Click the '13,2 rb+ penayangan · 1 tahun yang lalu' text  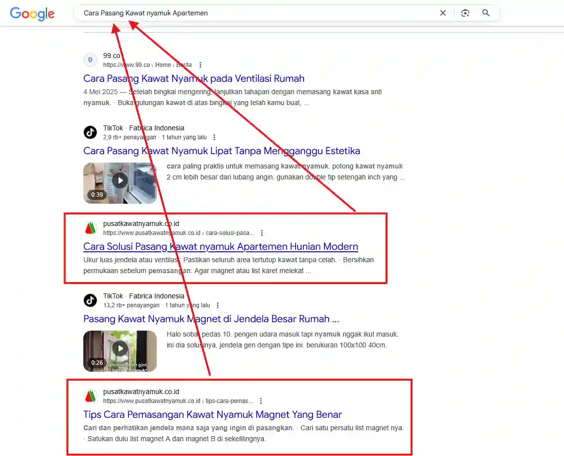156,305
